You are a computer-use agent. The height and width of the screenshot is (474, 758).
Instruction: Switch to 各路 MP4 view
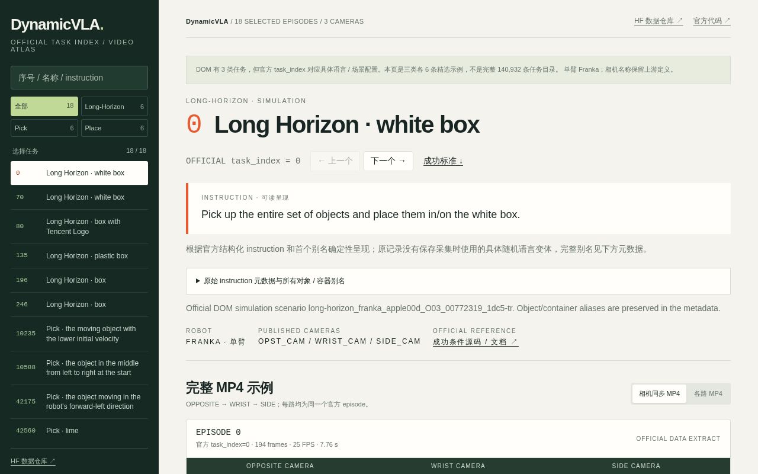tap(708, 393)
